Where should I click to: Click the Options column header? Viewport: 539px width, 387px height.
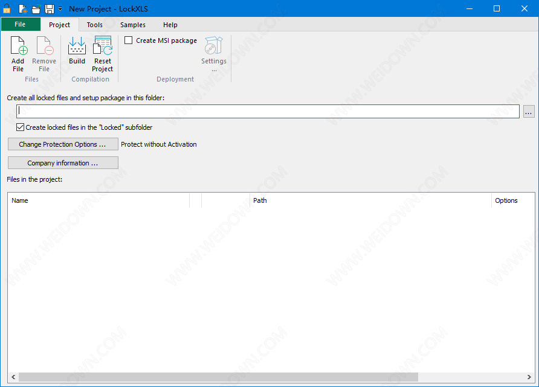coord(513,200)
